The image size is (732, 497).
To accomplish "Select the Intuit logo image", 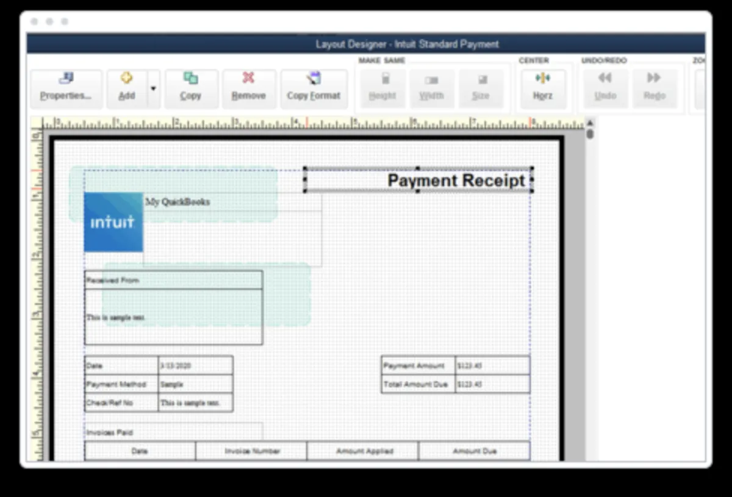I will (x=113, y=222).
